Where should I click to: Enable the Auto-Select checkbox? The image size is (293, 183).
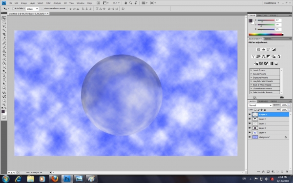[13, 9]
